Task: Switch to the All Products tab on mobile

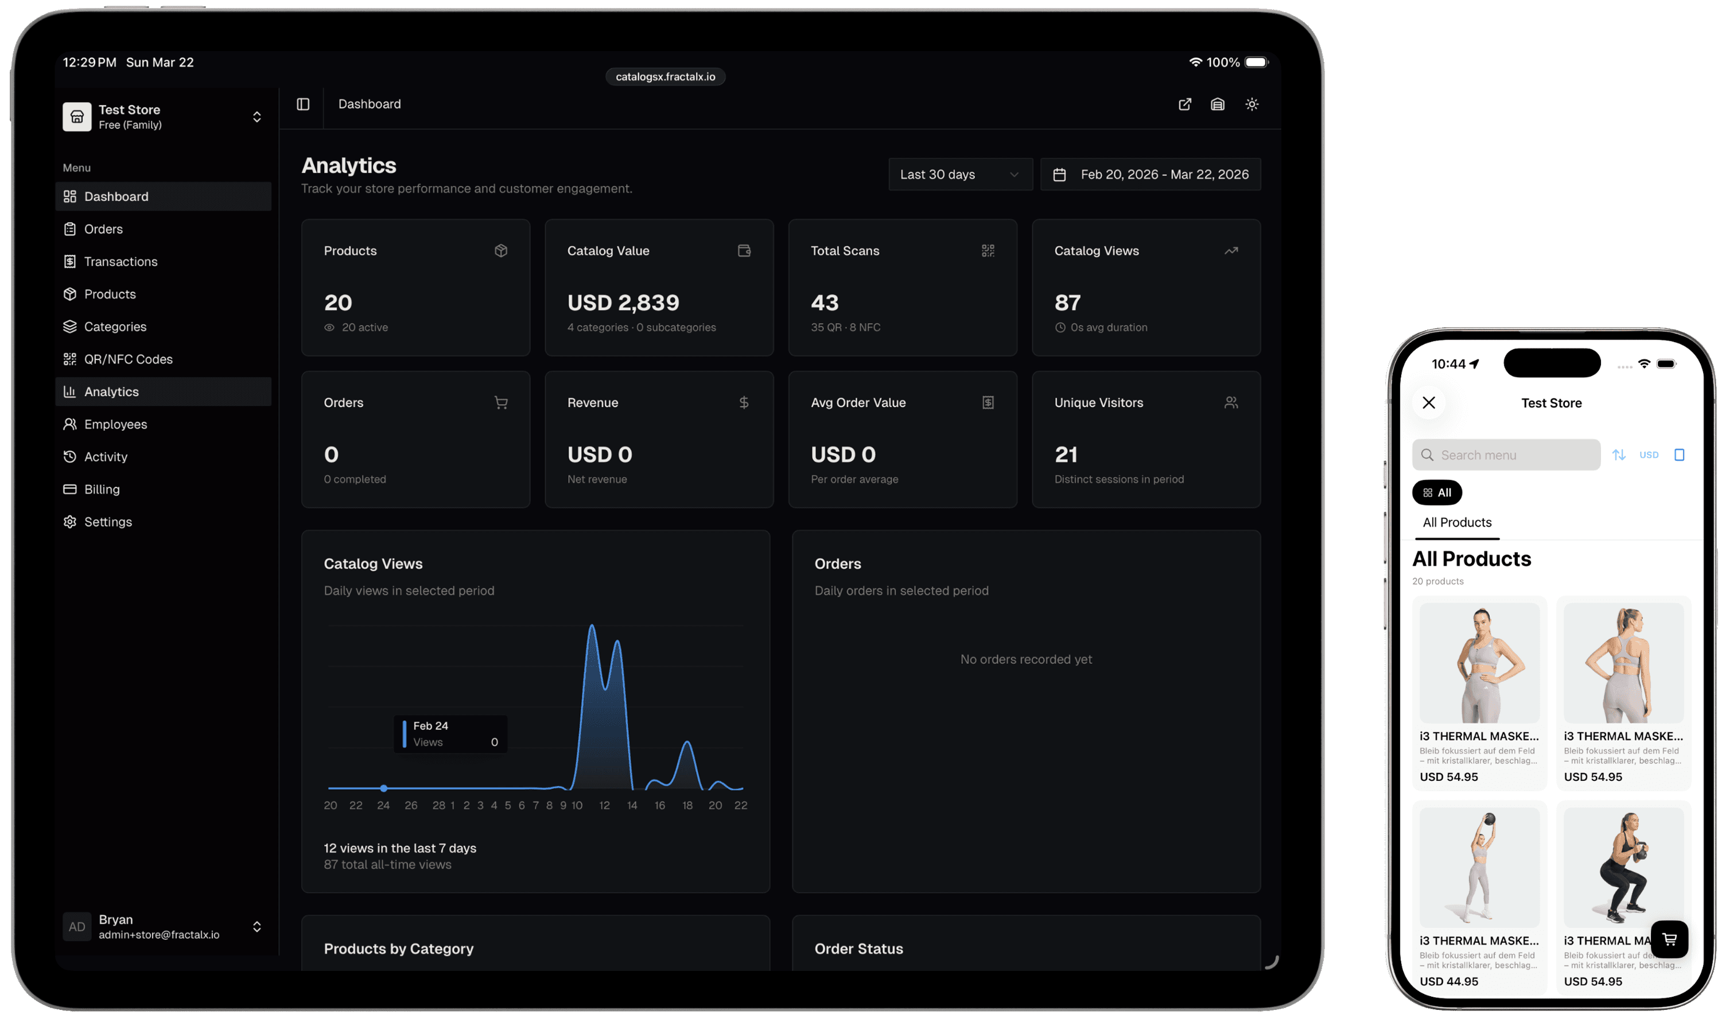Action: click(1456, 523)
